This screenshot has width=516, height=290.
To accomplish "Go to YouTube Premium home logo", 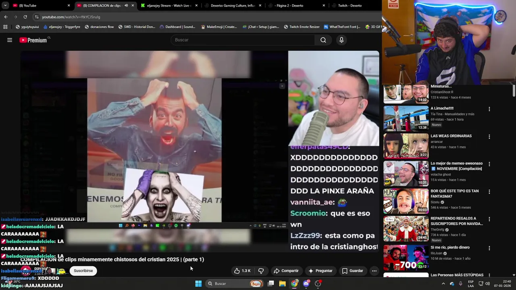I will (33, 40).
